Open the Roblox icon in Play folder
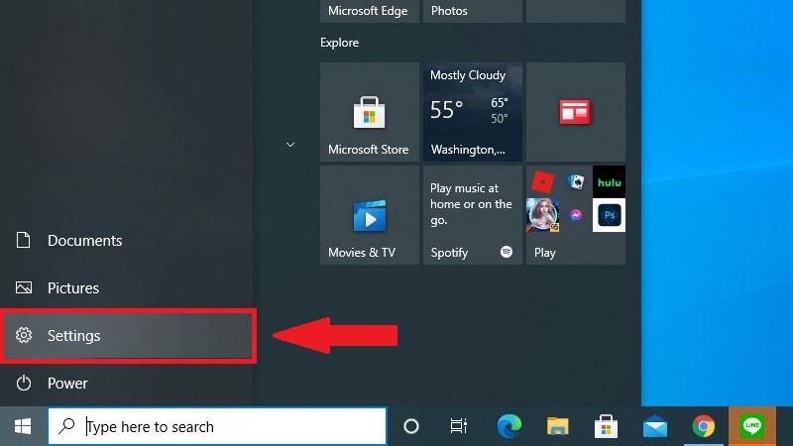Image resolution: width=793 pixels, height=446 pixels. coord(542,181)
